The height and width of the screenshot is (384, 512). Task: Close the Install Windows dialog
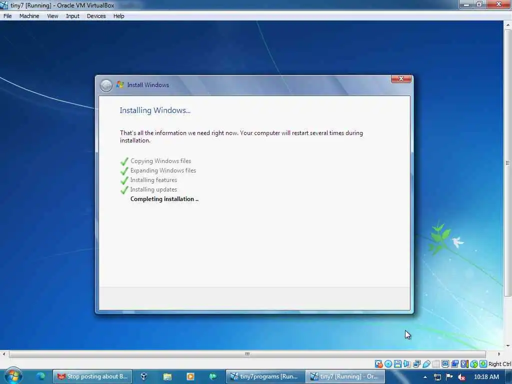pyautogui.click(x=401, y=78)
